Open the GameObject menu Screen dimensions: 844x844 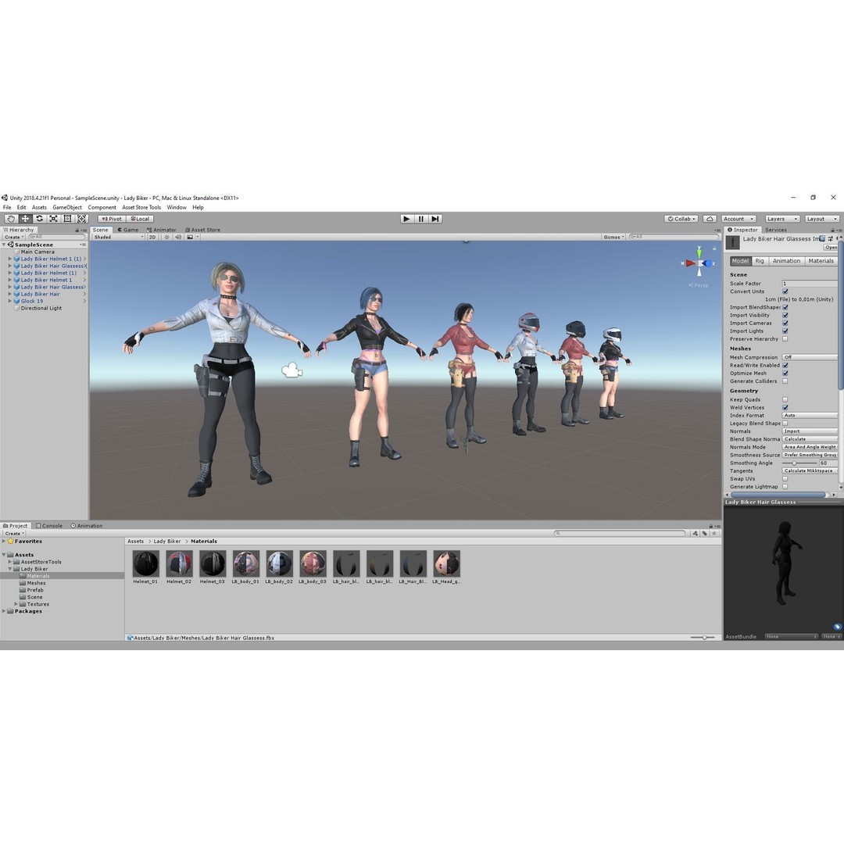coord(67,207)
